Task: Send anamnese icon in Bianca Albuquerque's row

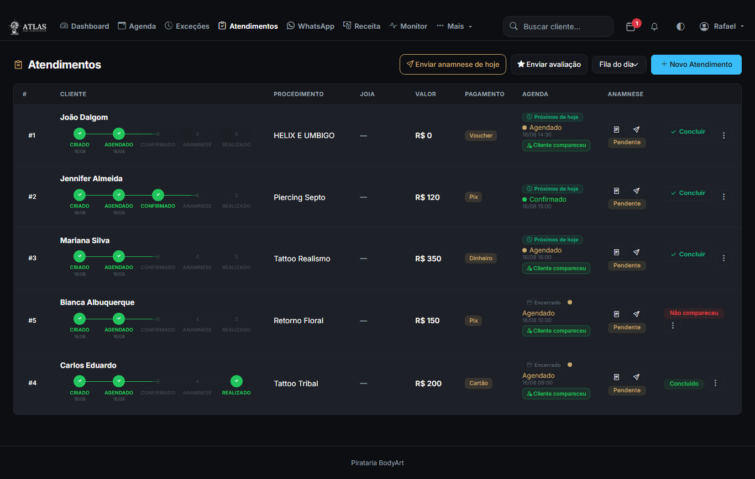Action: [x=636, y=314]
